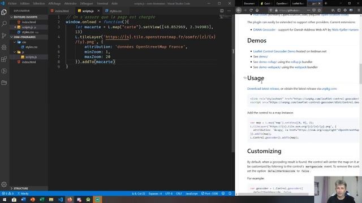The height and width of the screenshot is (203, 362).
Task: Go back in Firefox browser
Action: point(239,10)
